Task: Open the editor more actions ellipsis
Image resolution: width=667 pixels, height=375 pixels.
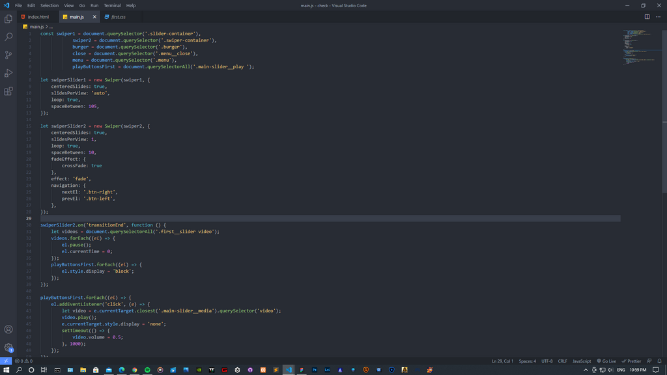Action: 658,16
